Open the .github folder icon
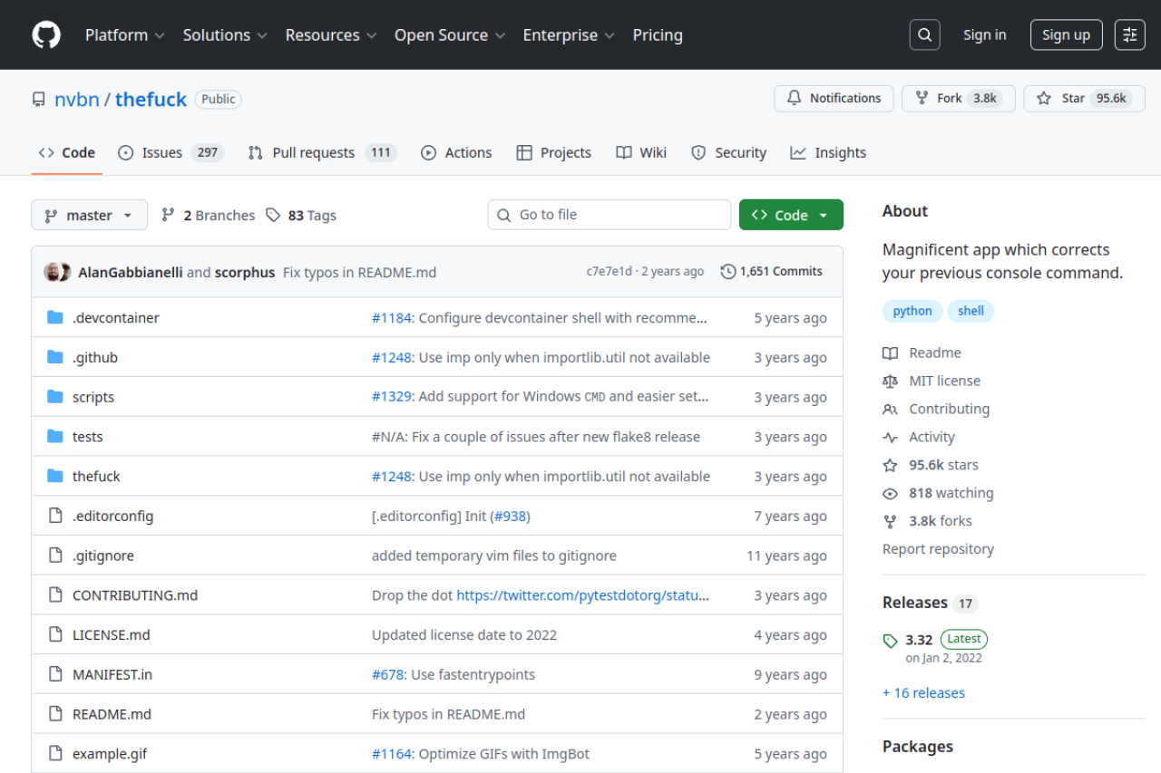This screenshot has width=1161, height=773. click(x=54, y=357)
